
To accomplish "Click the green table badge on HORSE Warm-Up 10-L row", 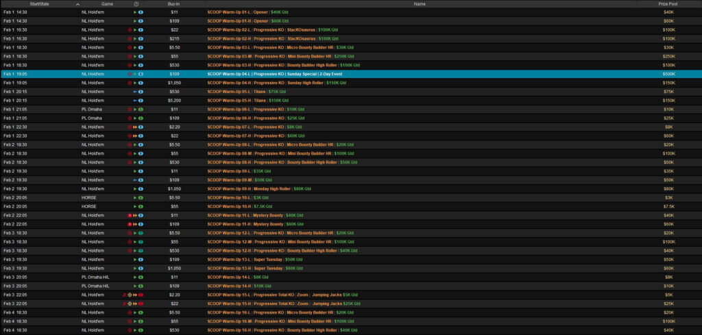I will 141,198.
